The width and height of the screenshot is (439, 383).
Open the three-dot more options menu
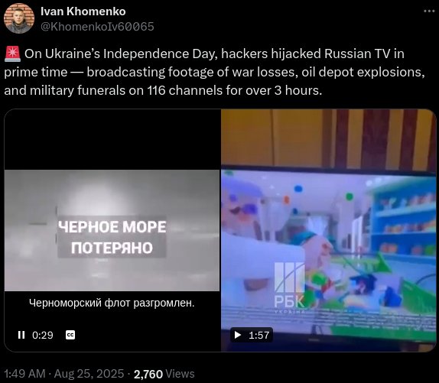point(429,11)
